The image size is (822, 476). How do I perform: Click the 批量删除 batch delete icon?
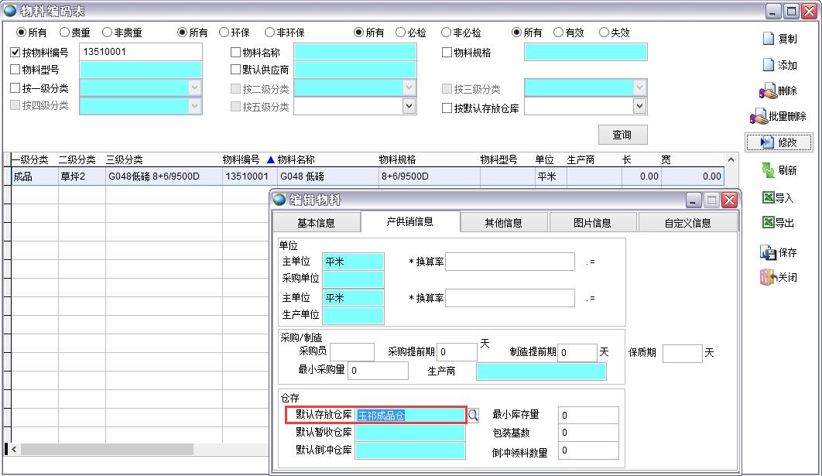[x=758, y=117]
